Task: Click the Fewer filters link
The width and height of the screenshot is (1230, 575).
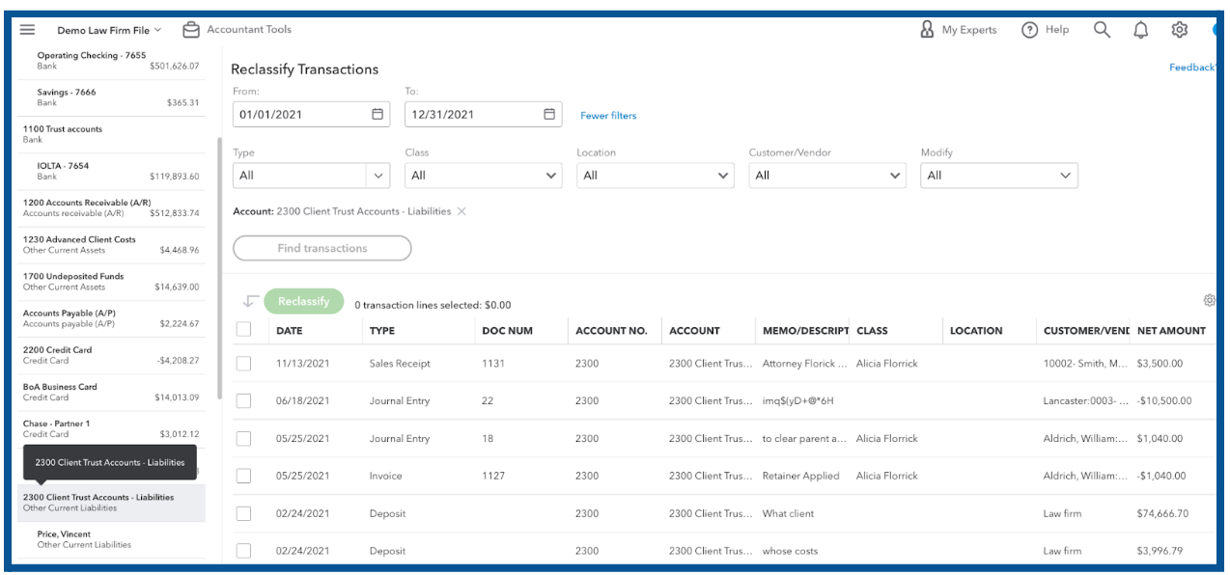Action: tap(608, 116)
